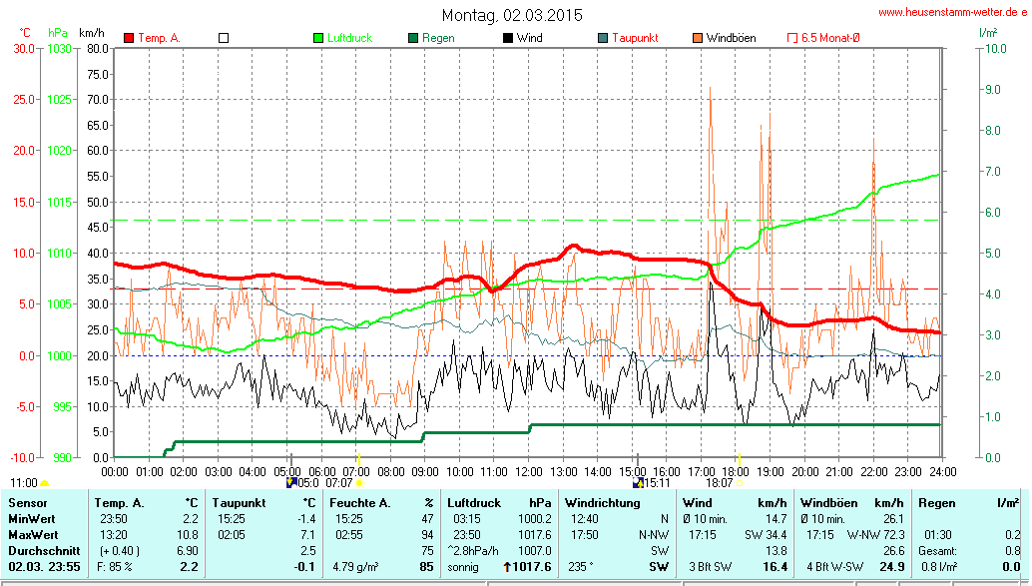Click the bright green Luftdruck legend square
This screenshot has width=1032, height=586.
(318, 38)
